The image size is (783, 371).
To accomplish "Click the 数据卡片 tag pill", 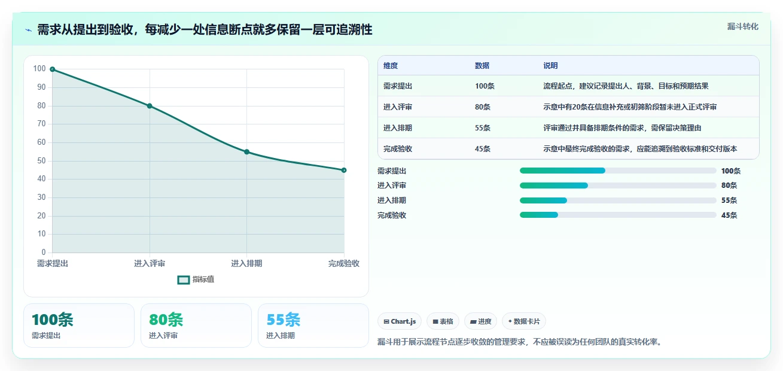I will point(524,321).
